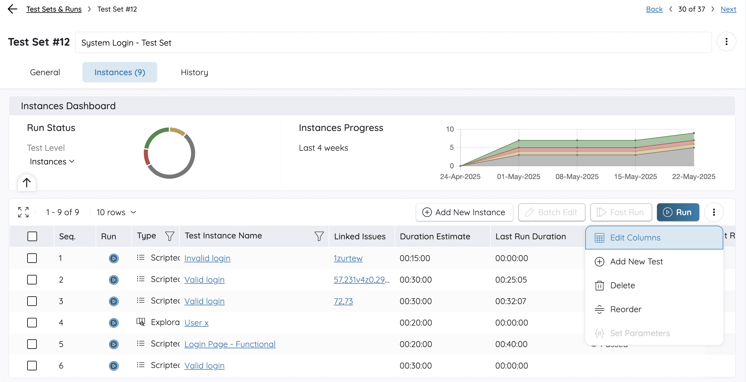Expand the 10 rows dropdown

point(116,212)
